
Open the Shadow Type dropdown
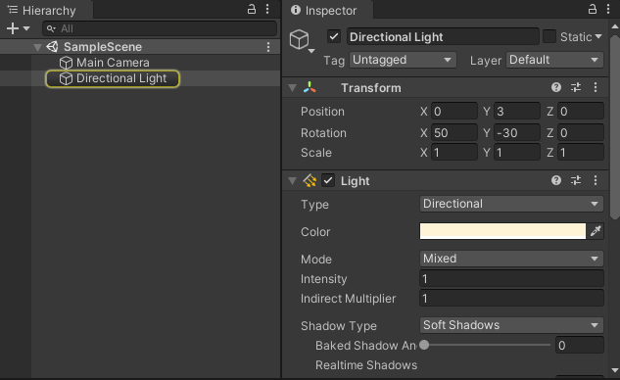(x=511, y=325)
